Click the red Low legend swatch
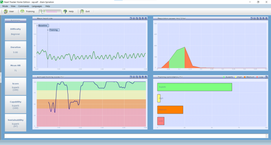This screenshot has width=271, height=145. [x=257, y=77]
